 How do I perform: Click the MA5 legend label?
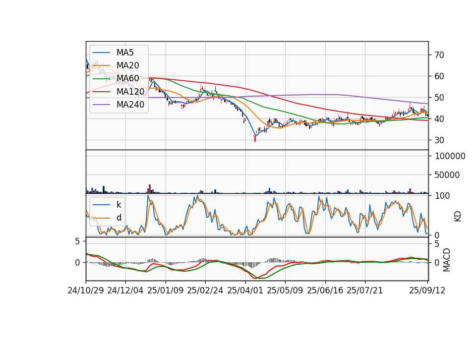pos(125,53)
